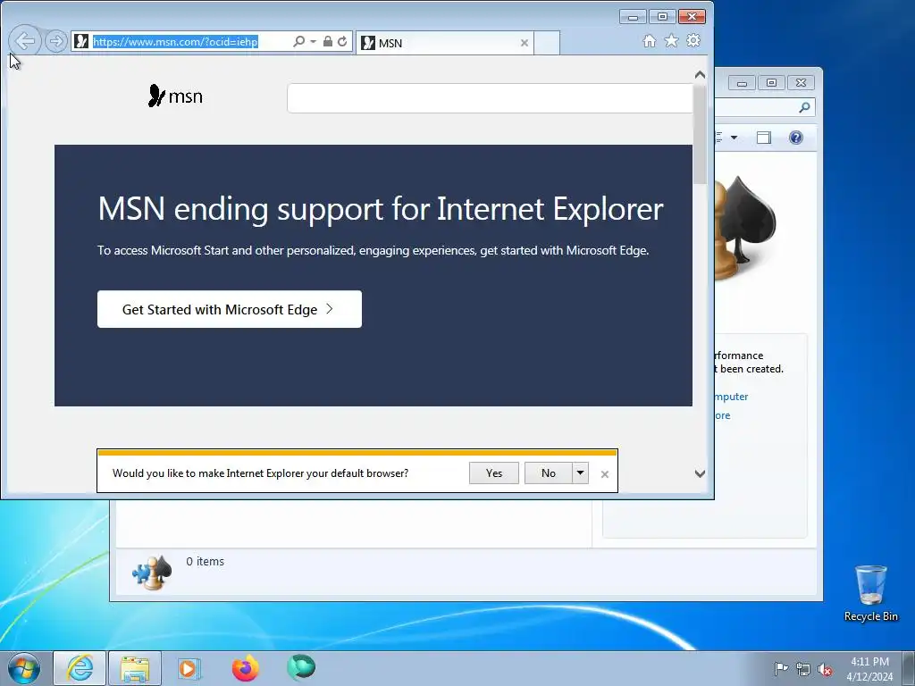
Task: Refresh the MSN page
Action: [x=342, y=41]
